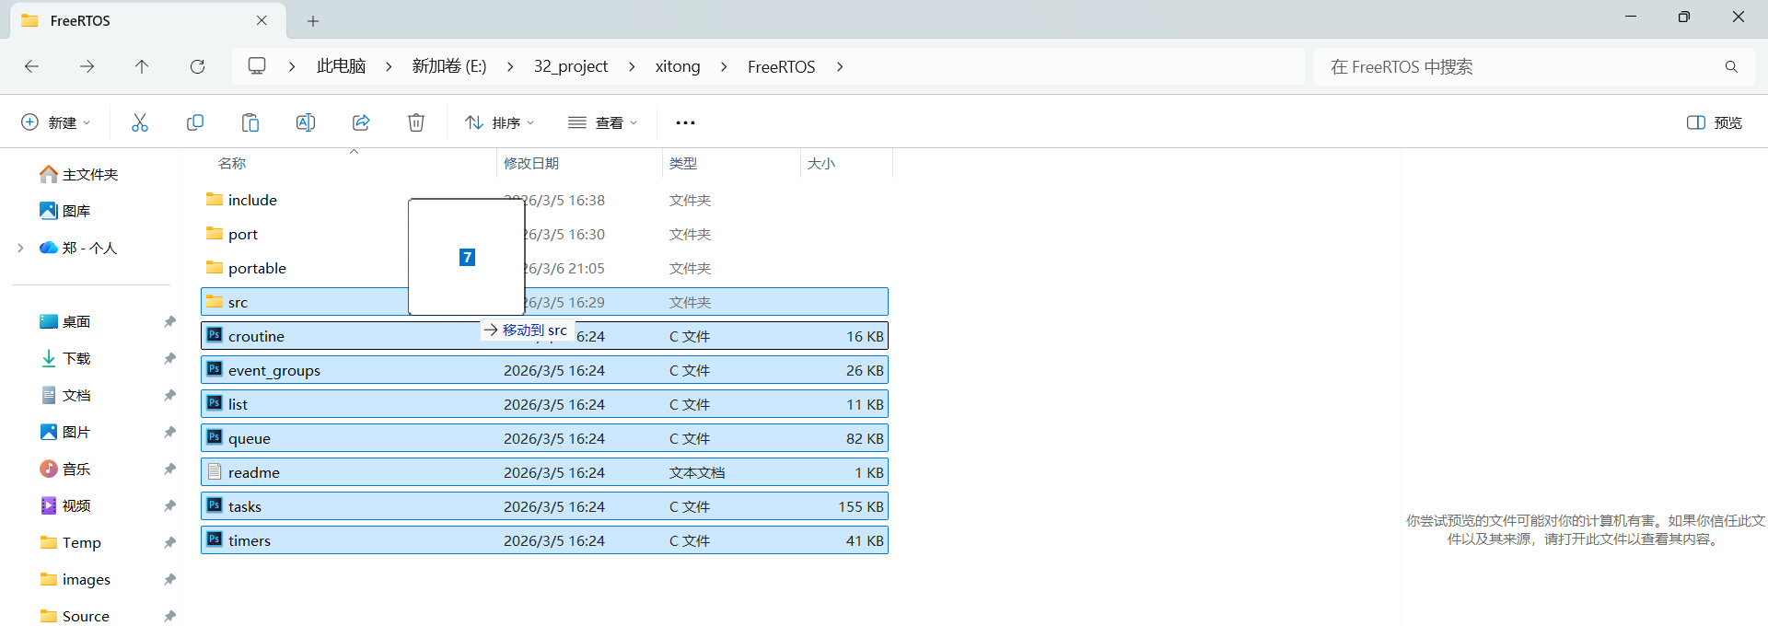This screenshot has height=626, width=1768.
Task: Jump to xitong in address bar
Action: (678, 66)
